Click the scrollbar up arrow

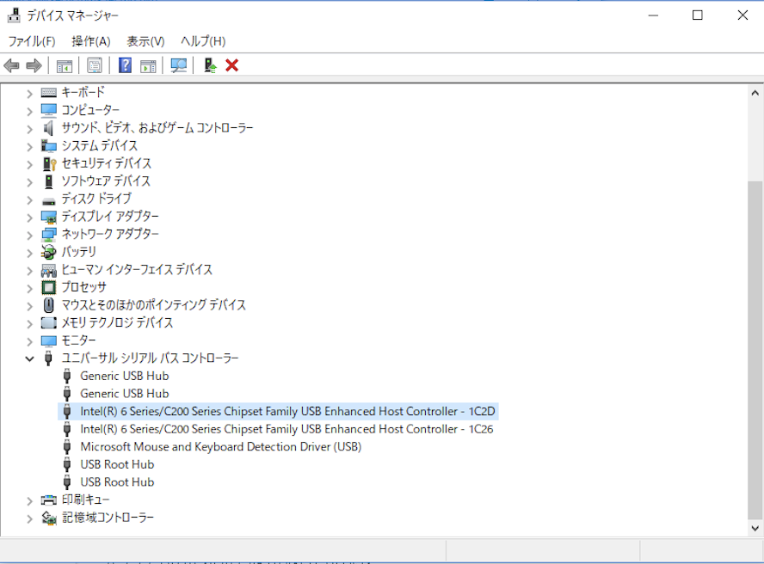click(x=755, y=93)
